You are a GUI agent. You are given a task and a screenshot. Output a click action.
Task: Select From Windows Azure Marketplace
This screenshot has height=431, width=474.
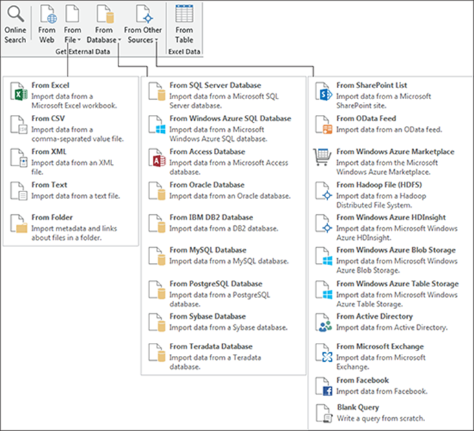[x=390, y=162]
